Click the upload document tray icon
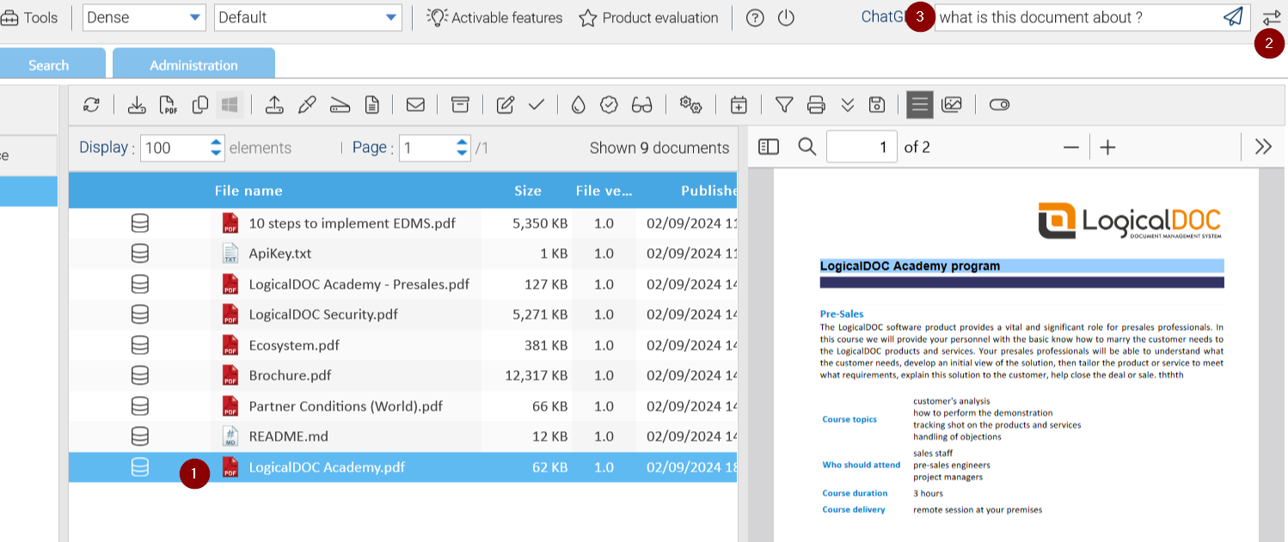1288x542 pixels. pyautogui.click(x=274, y=105)
